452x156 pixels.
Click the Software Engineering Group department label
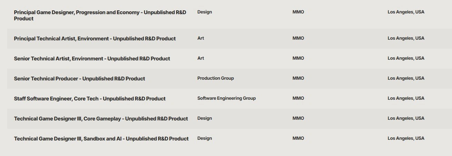pyautogui.click(x=227, y=98)
